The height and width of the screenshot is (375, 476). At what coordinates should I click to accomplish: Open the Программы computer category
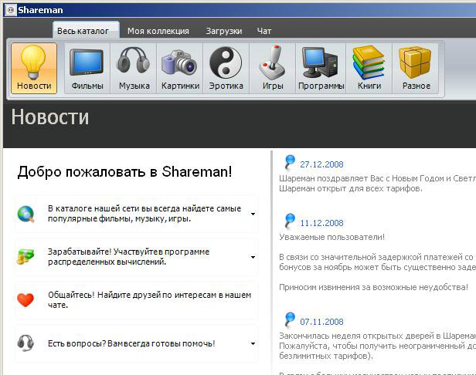tap(321, 68)
